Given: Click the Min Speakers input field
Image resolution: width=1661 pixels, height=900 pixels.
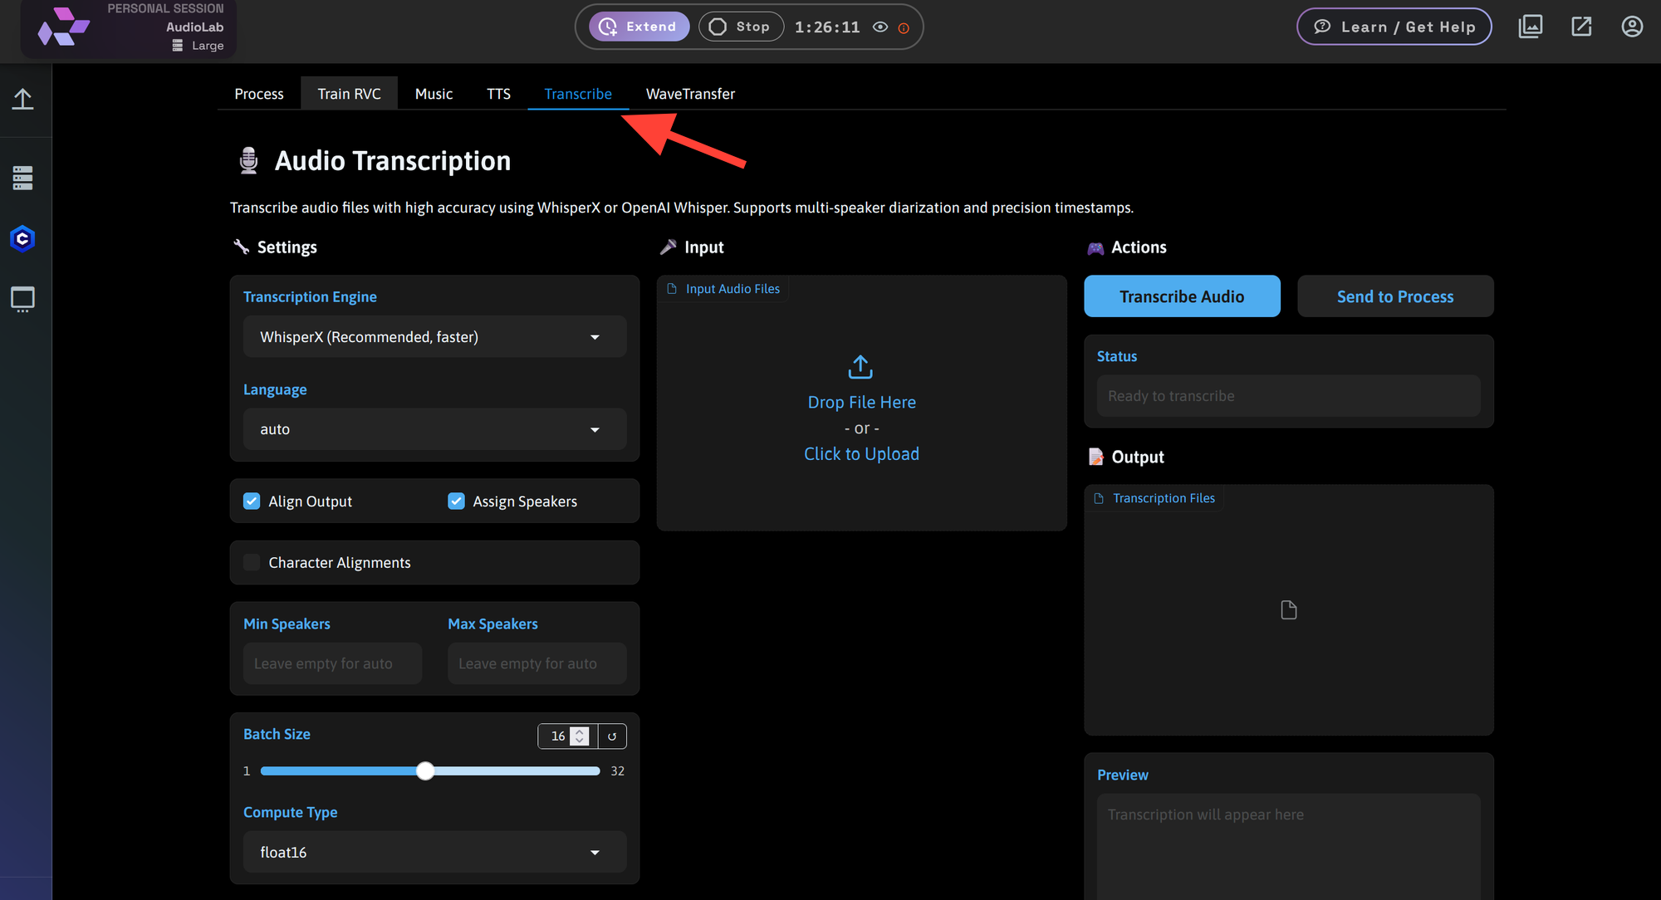Looking at the screenshot, I should point(332,663).
